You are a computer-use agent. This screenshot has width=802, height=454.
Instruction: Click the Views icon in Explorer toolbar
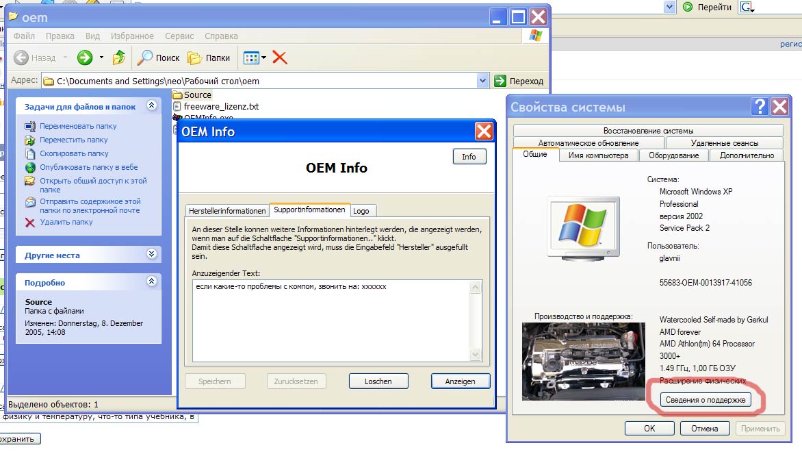point(251,58)
